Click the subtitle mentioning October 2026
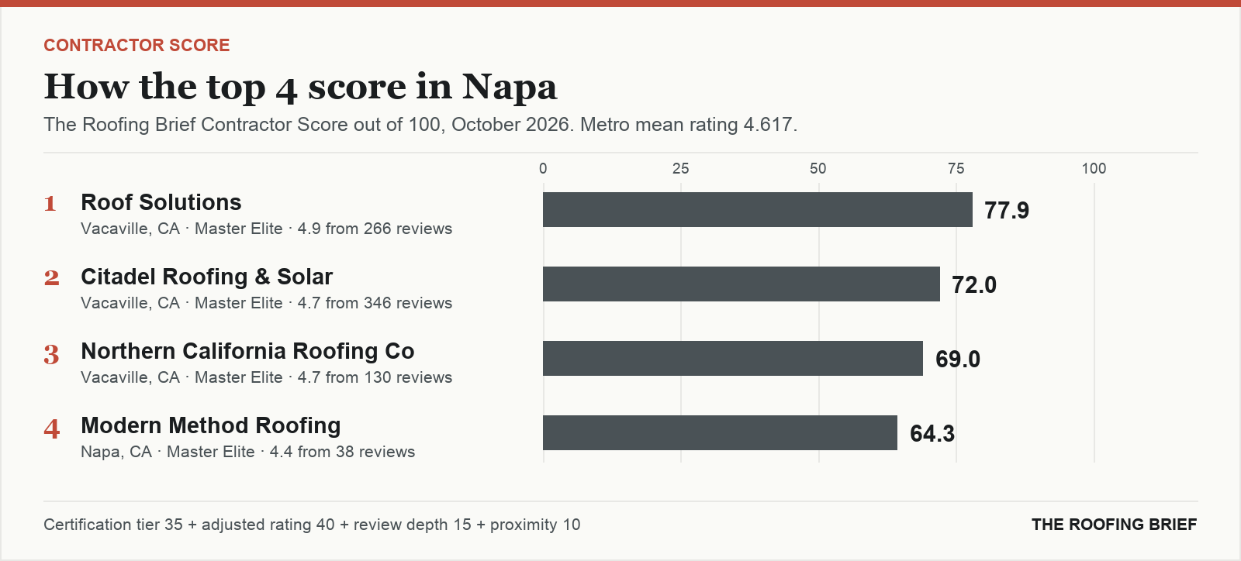 tap(420, 125)
